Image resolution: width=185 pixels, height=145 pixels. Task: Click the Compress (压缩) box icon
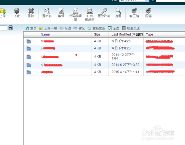click(148, 11)
